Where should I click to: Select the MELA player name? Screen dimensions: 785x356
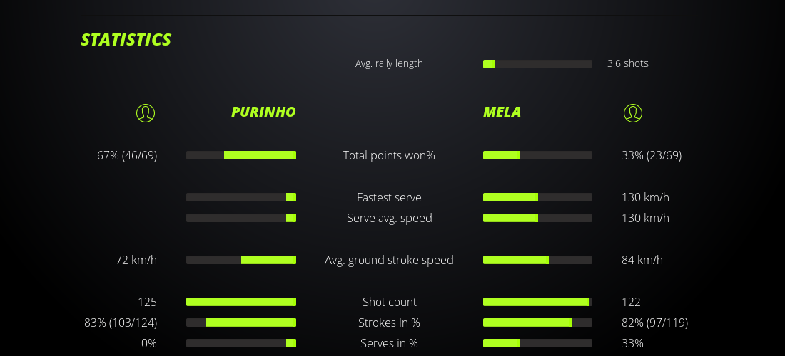tap(502, 112)
